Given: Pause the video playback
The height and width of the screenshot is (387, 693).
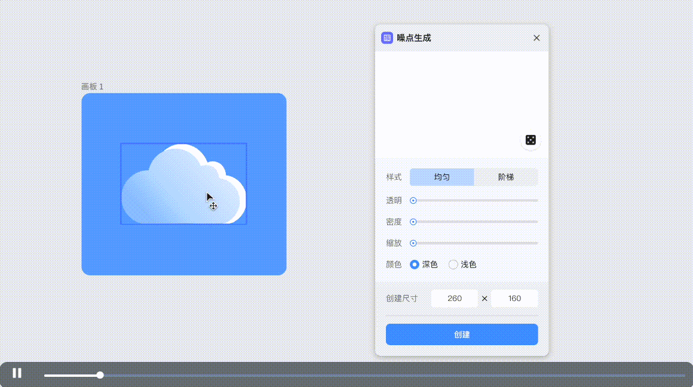Looking at the screenshot, I should pyautogui.click(x=17, y=373).
